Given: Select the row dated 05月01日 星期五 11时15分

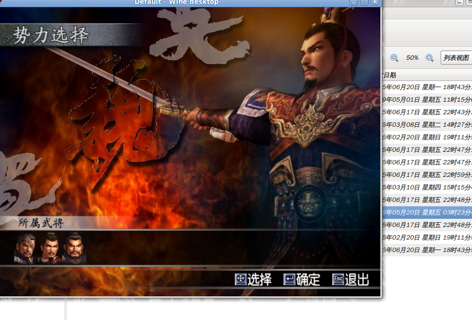Looking at the screenshot, I should tap(427, 100).
